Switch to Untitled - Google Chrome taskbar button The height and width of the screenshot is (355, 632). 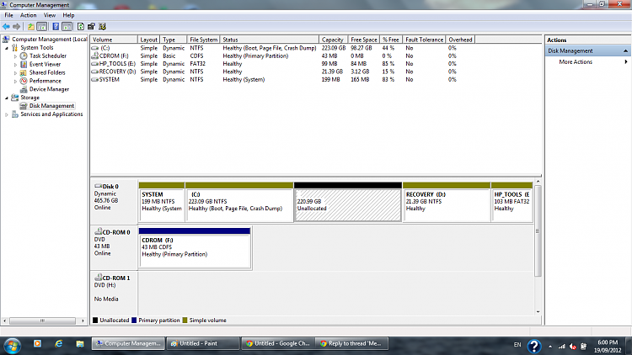pos(278,344)
